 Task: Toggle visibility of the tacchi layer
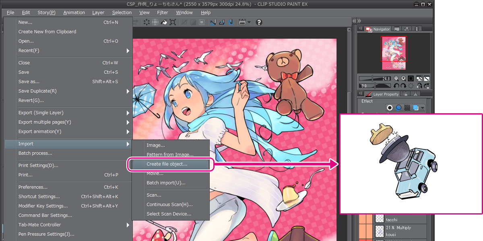362,219
